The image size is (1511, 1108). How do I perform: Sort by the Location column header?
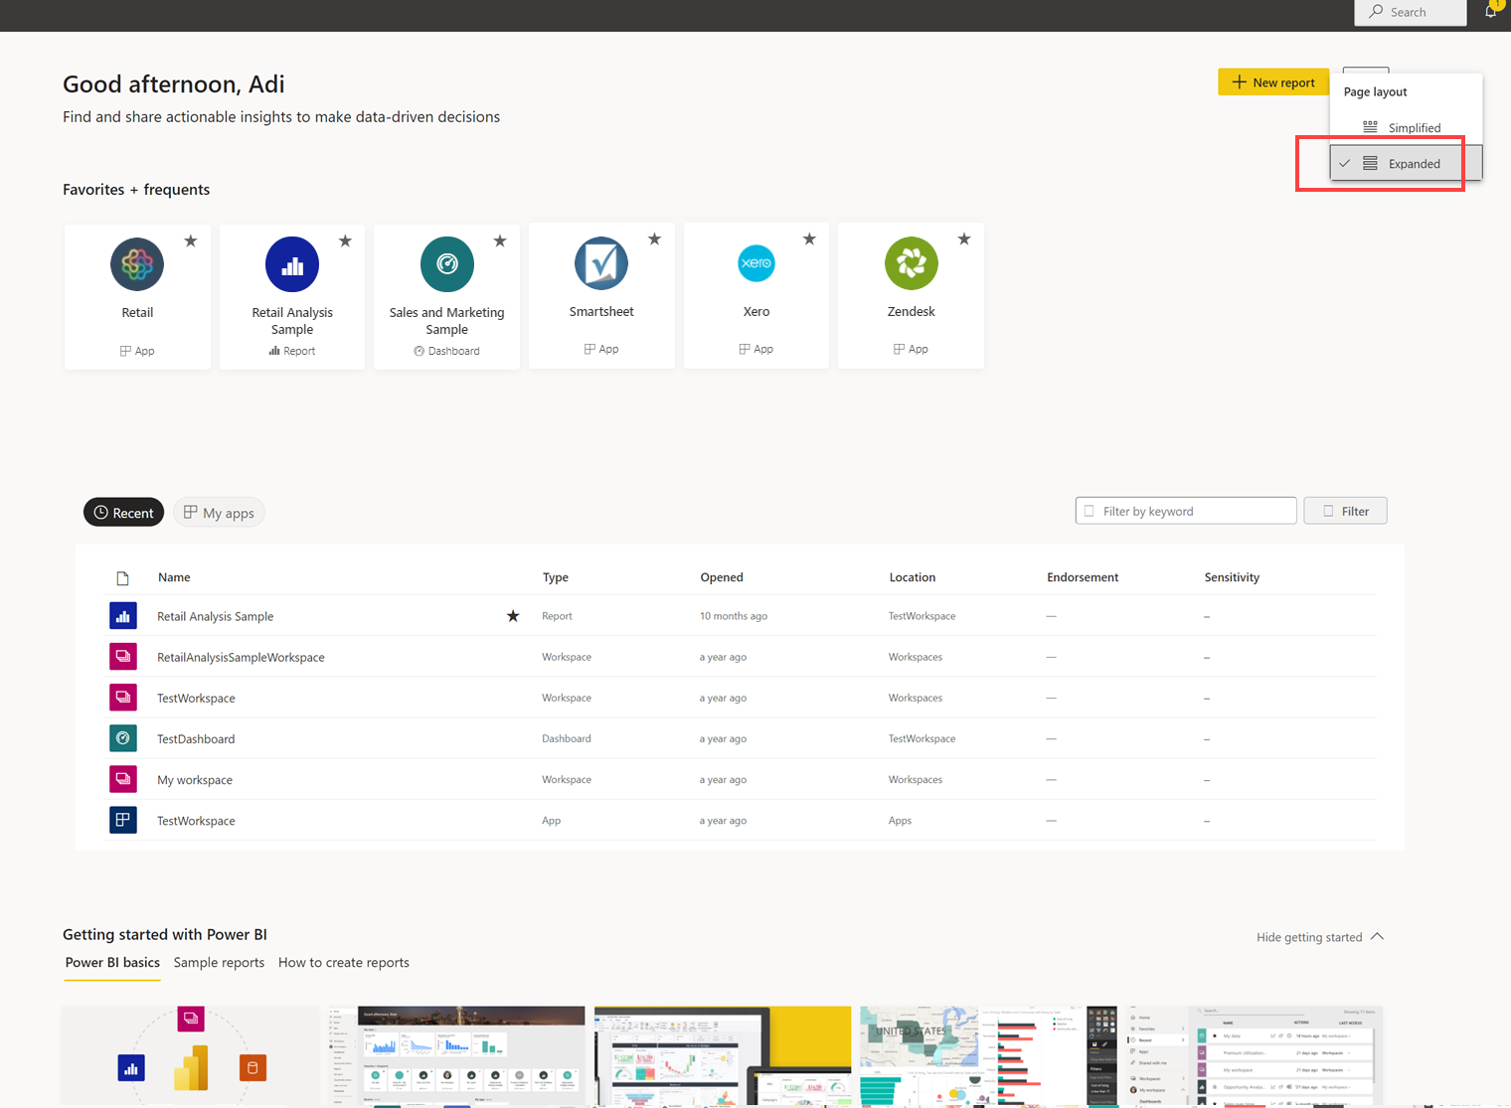[913, 577]
